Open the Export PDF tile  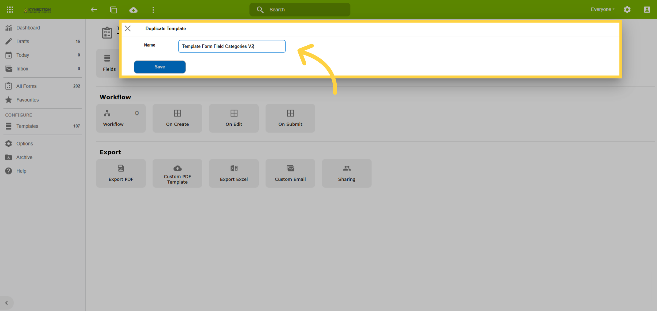coord(121,173)
